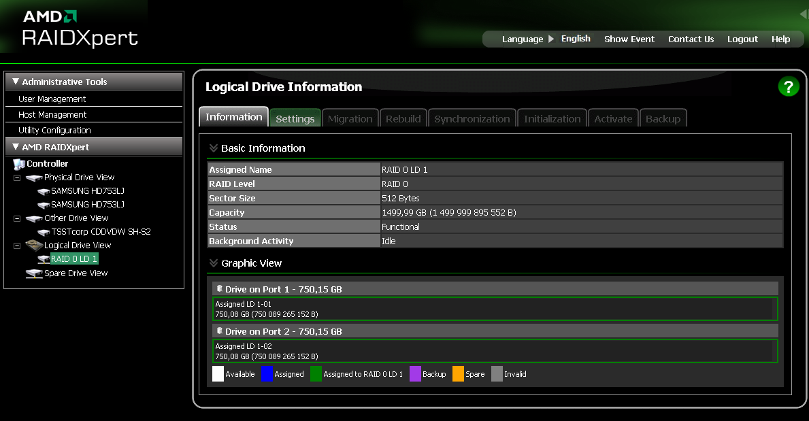This screenshot has width=809, height=421.
Task: Click the gray Invalid legend swatch
Action: (497, 374)
